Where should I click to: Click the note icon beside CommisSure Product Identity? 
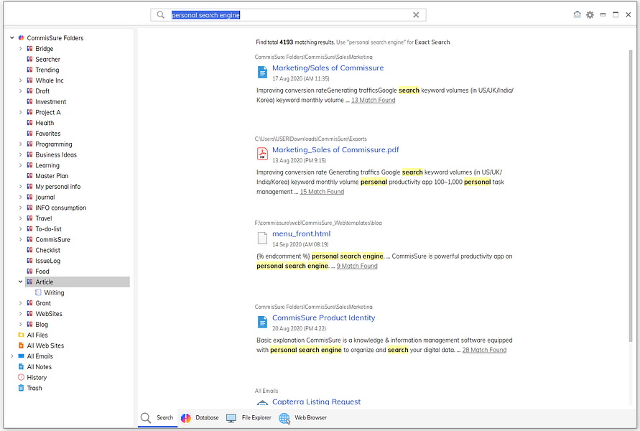[x=262, y=322]
